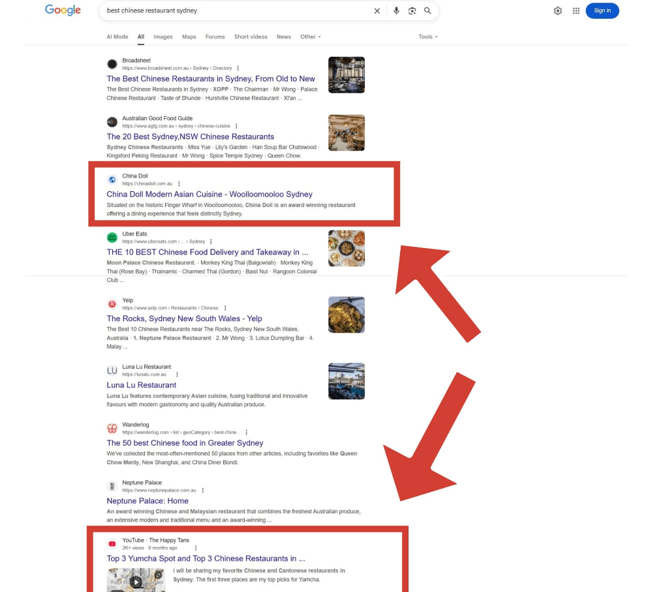This screenshot has width=652, height=592.
Task: Click the Yelp favicon
Action: click(112, 304)
